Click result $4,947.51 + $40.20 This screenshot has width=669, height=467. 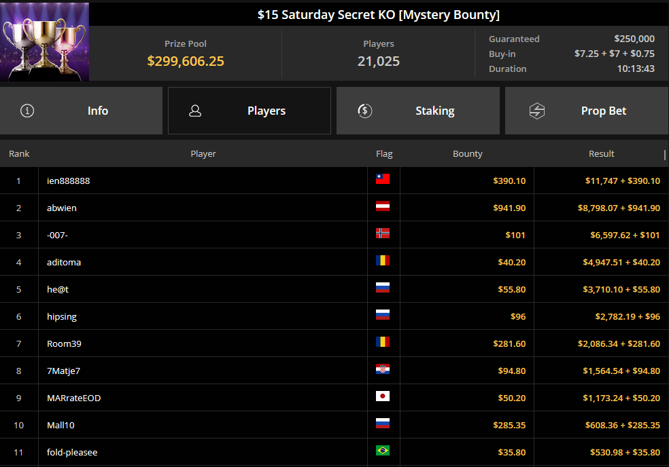coord(621,263)
